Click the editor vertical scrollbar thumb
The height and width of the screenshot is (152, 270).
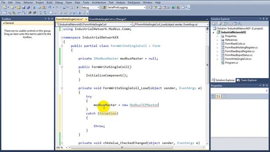point(207,65)
